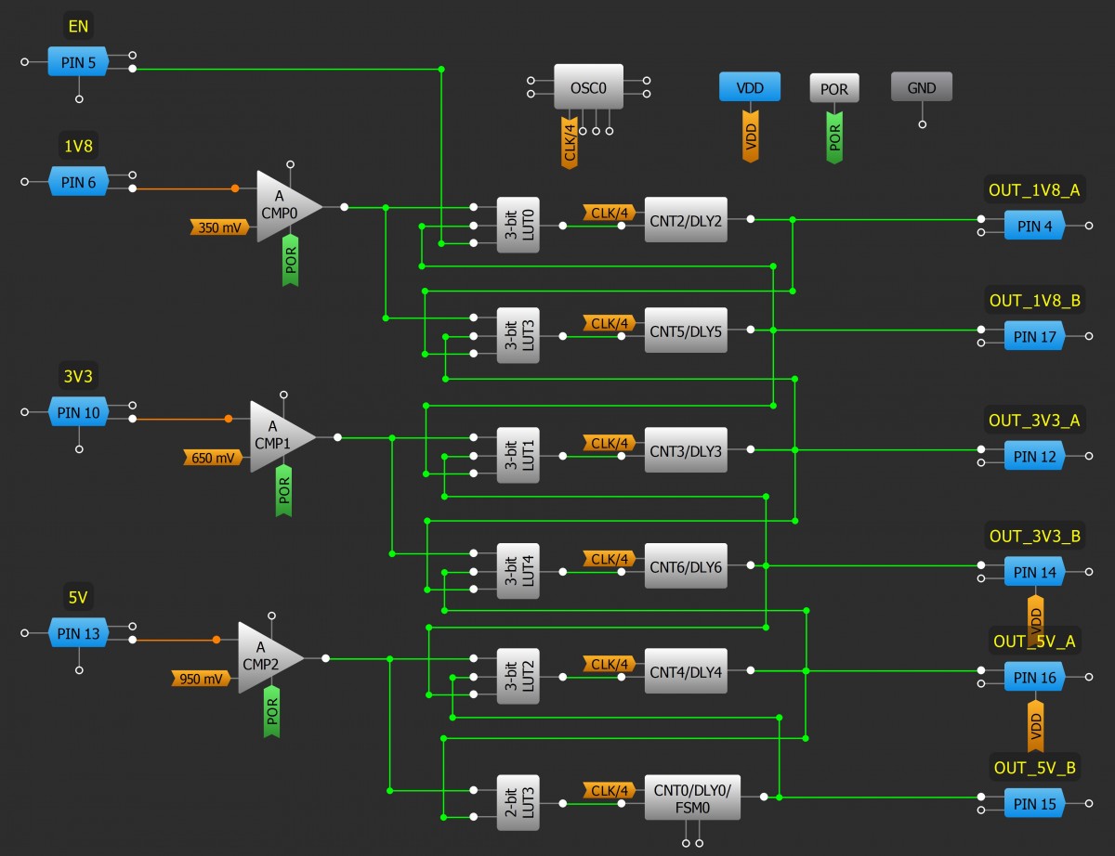Click the ACMP2 comparator block

click(x=267, y=657)
